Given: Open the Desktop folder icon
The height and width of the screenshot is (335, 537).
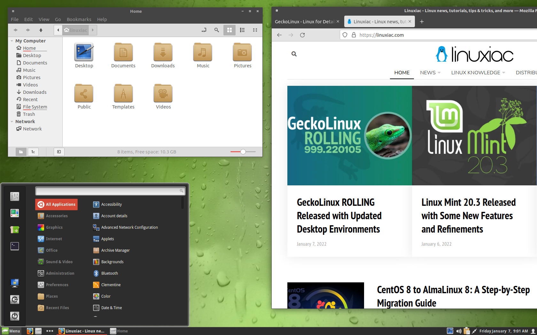Looking at the screenshot, I should (x=84, y=56).
